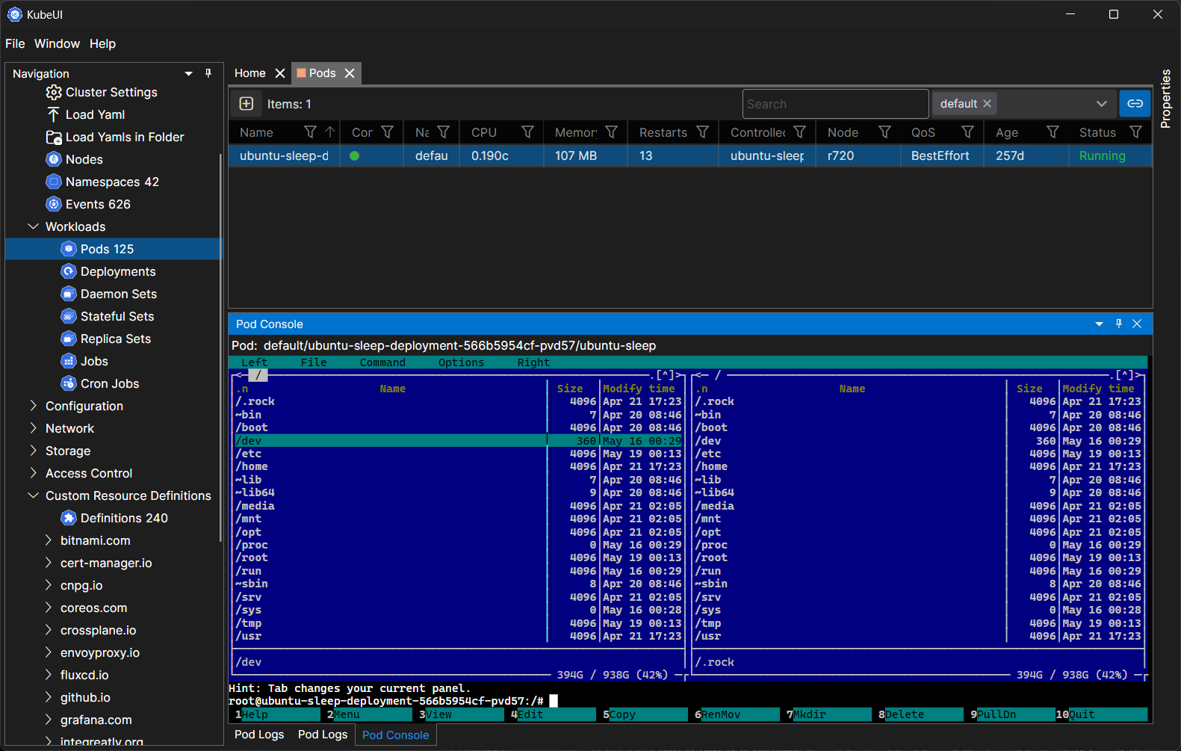The image size is (1181, 751).
Task: Open the Properties side panel
Action: (x=1165, y=99)
